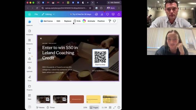Open the Timer control
This screenshot has width=196, height=110.
(51, 107)
